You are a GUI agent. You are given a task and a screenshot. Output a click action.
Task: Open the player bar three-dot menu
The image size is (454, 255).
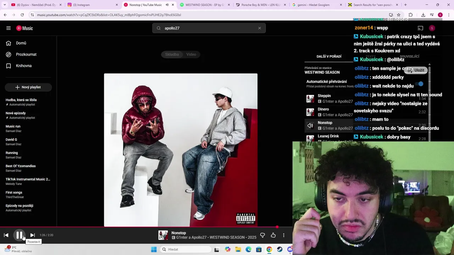(284, 235)
